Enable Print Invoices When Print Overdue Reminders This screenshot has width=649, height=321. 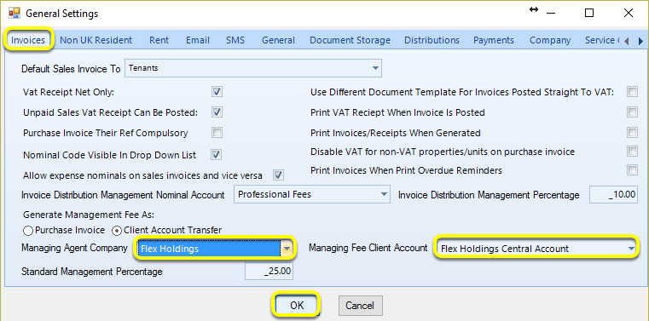click(632, 169)
